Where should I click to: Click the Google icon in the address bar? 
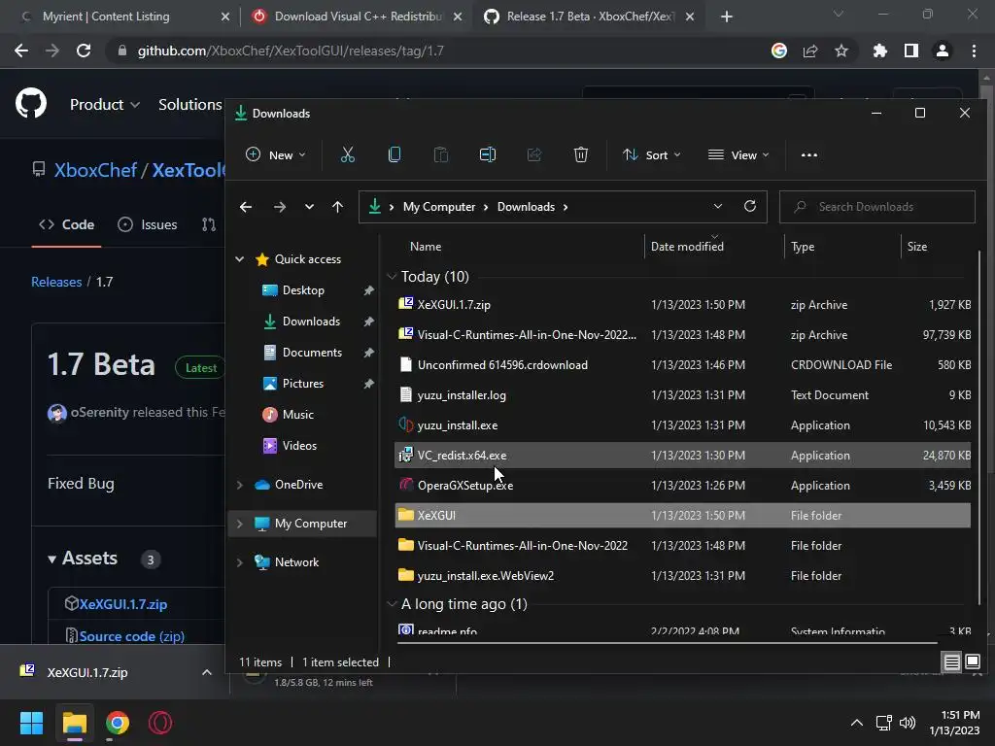tap(779, 51)
